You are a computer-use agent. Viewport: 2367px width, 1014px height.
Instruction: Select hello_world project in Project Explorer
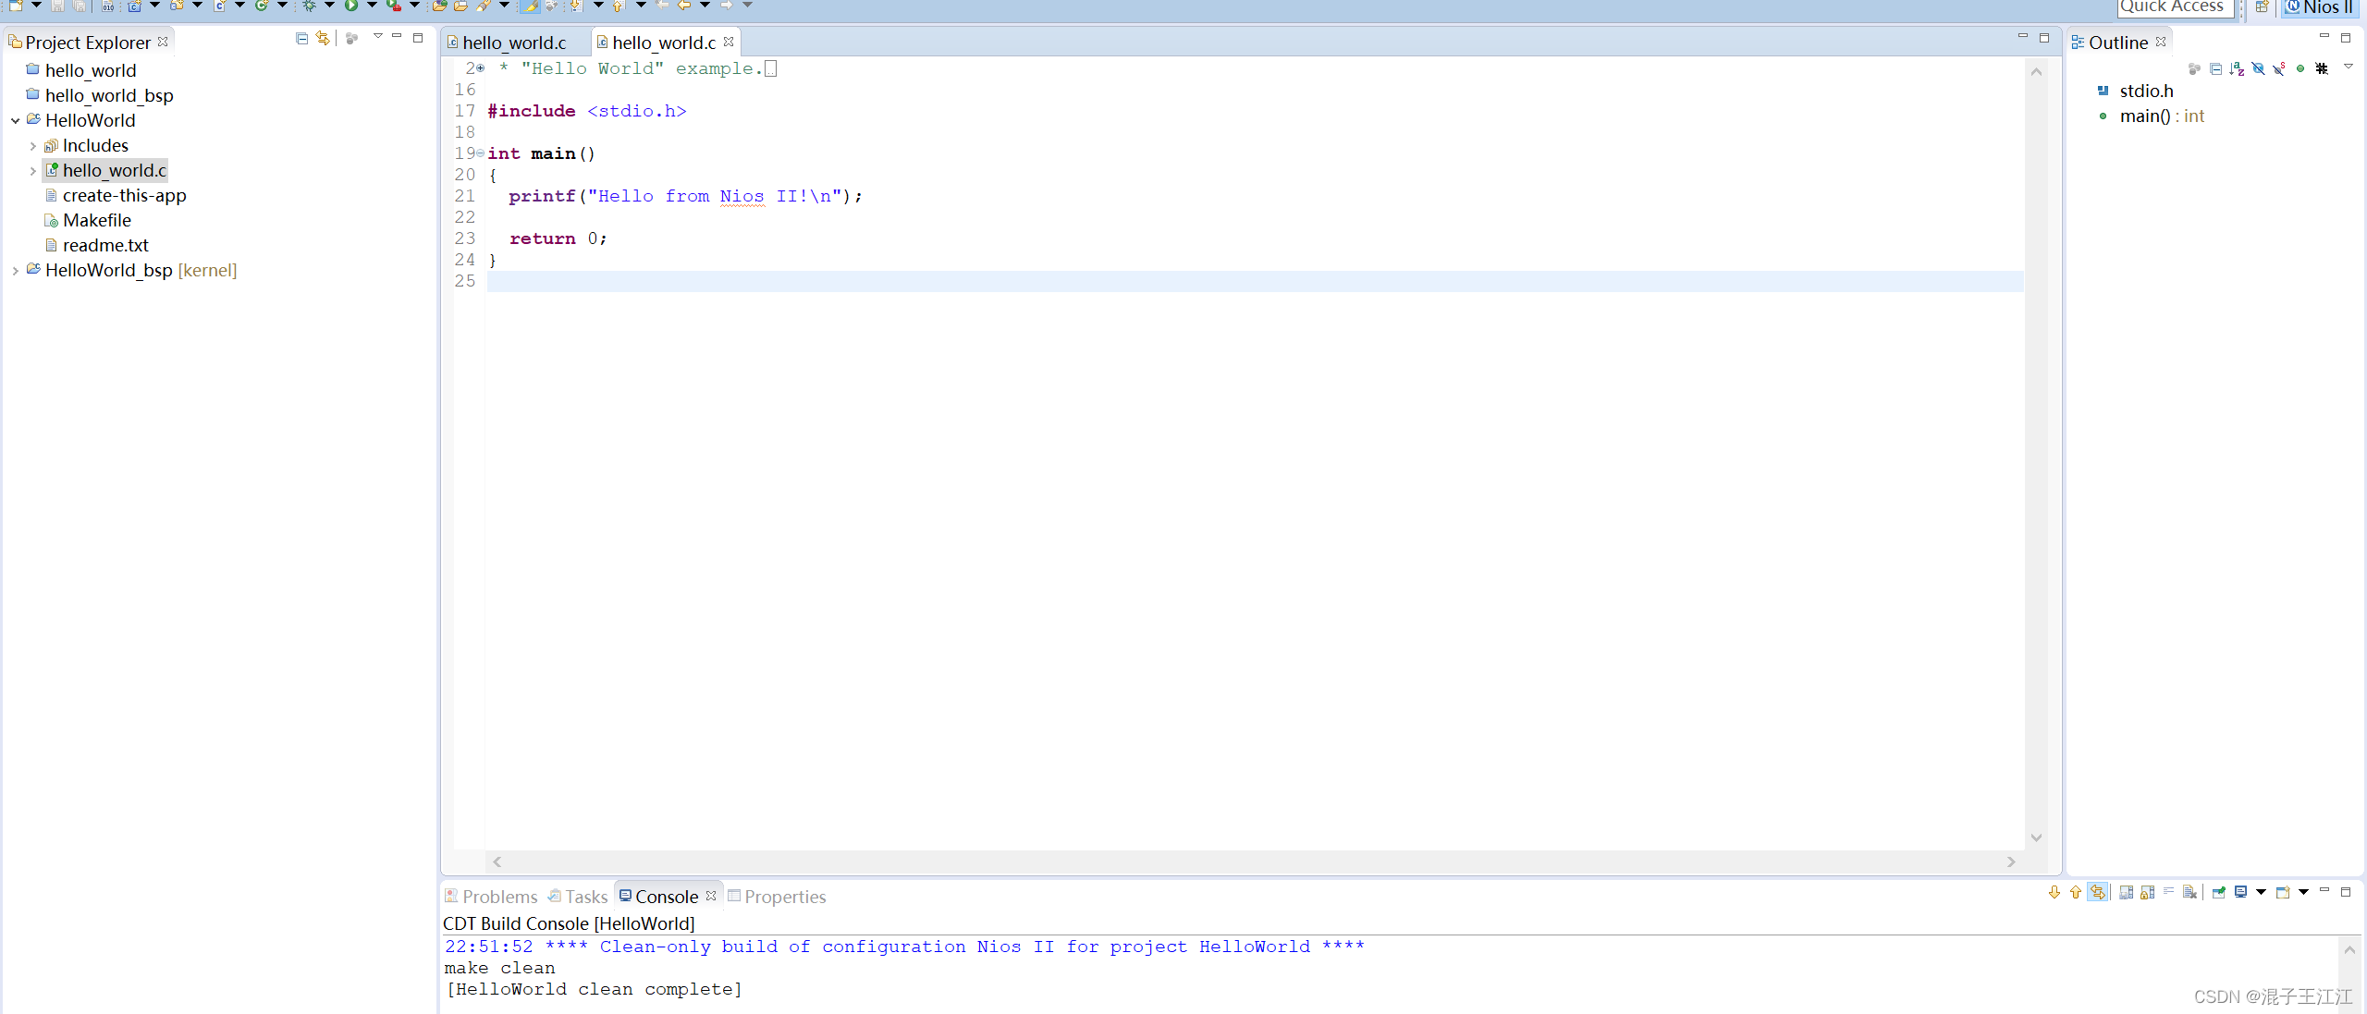(81, 70)
